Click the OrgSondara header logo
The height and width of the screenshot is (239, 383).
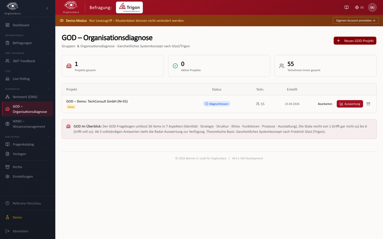click(71, 7)
